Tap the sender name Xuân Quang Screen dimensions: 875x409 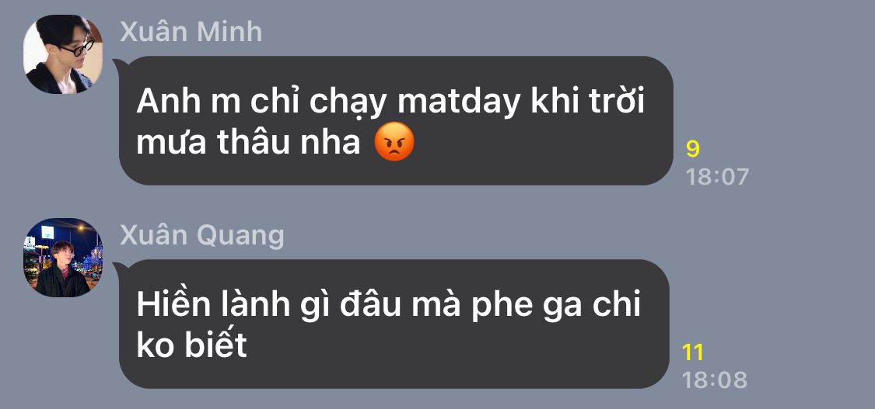pos(202,236)
